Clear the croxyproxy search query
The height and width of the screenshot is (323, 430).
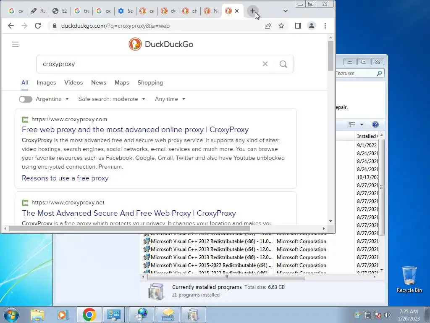[x=265, y=64]
